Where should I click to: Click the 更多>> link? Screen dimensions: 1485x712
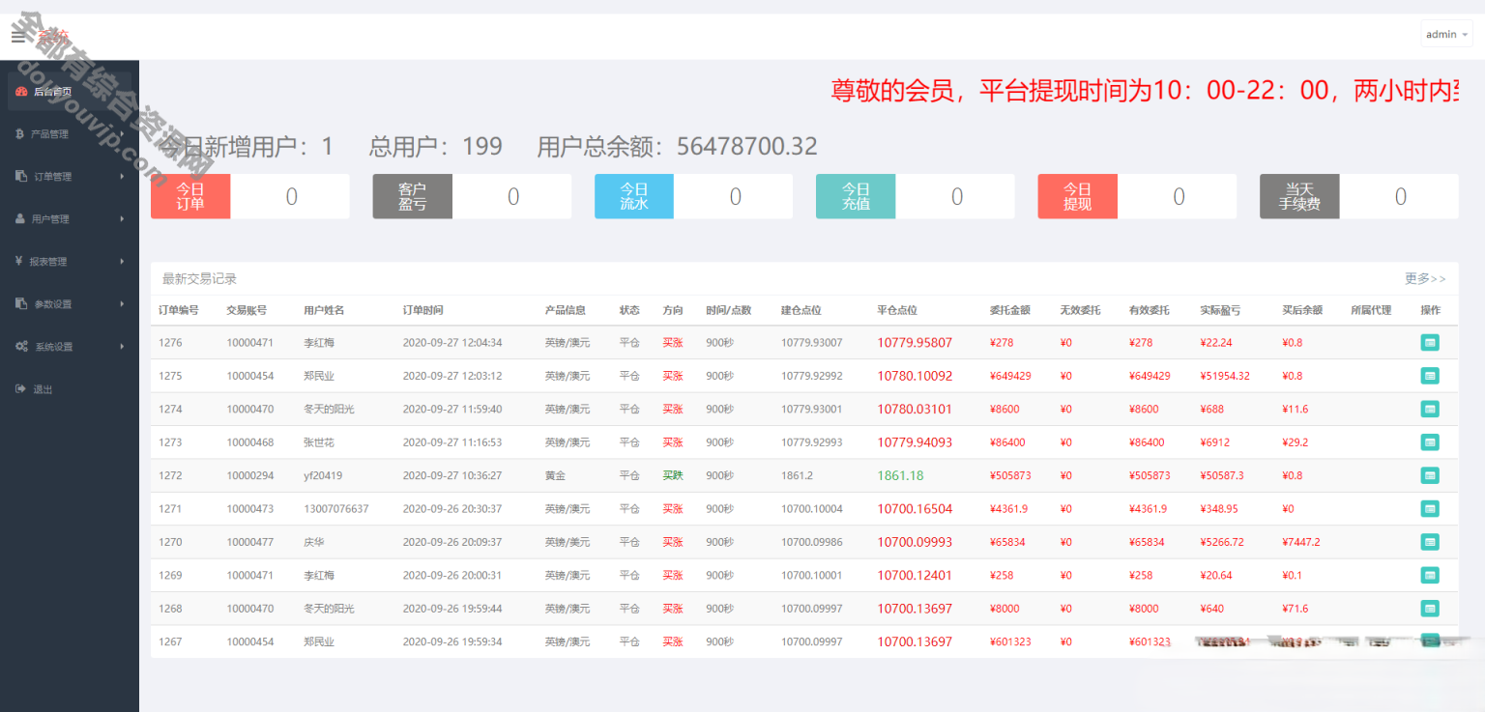point(1425,278)
